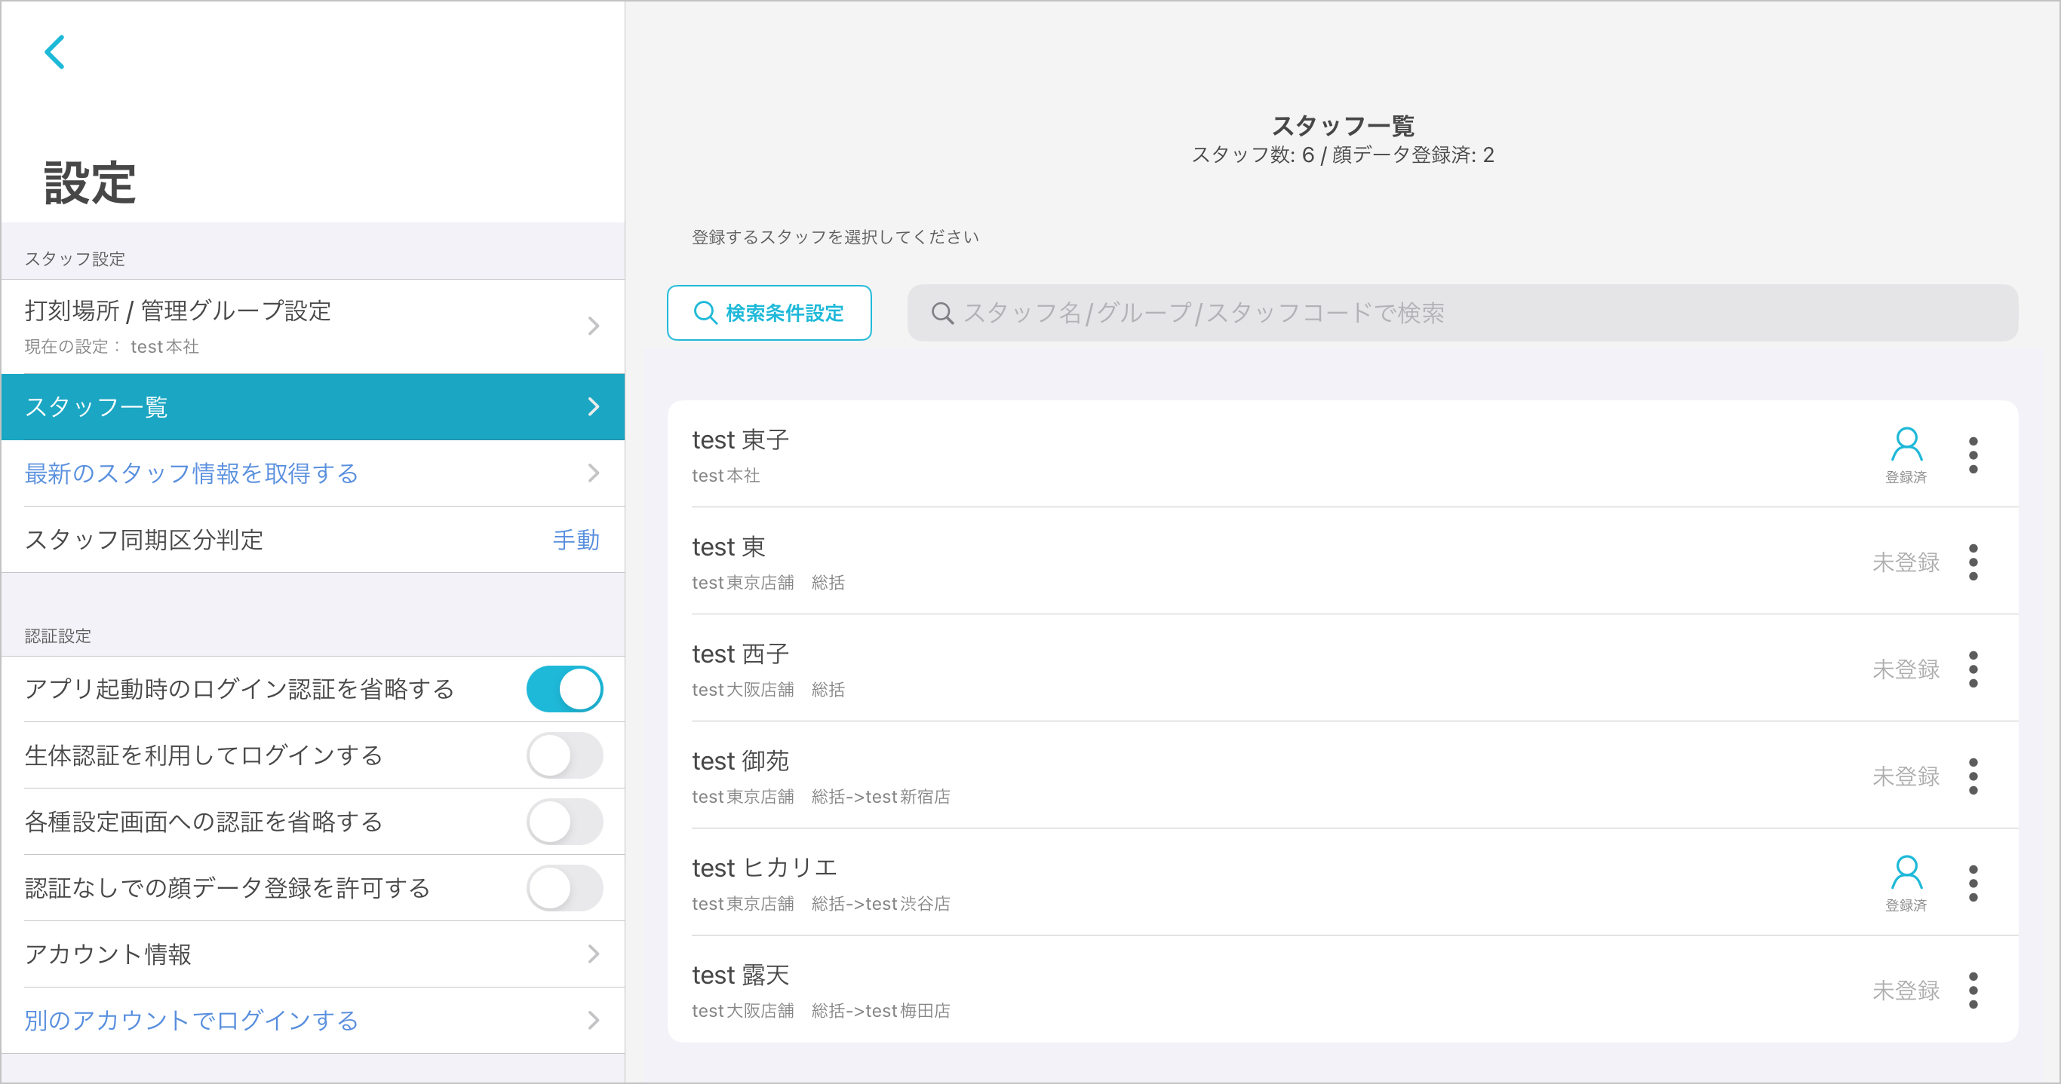Viewport: 2061px width, 1084px height.
Task: Click the staff name search input field
Action: pos(1463,313)
